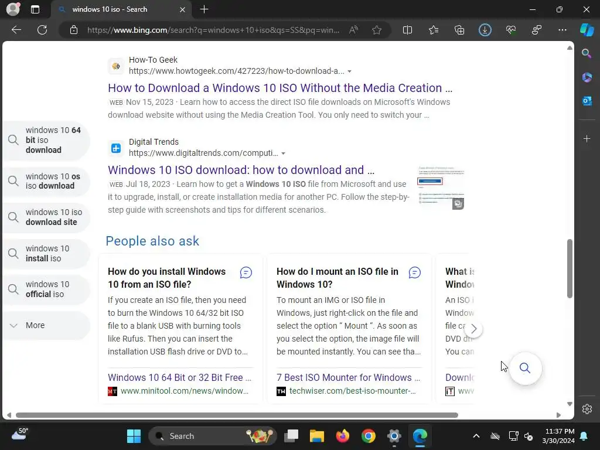Open 'Windows 10 ISO download: how to download' result
Viewport: 600px width, 450px height.
click(x=241, y=170)
